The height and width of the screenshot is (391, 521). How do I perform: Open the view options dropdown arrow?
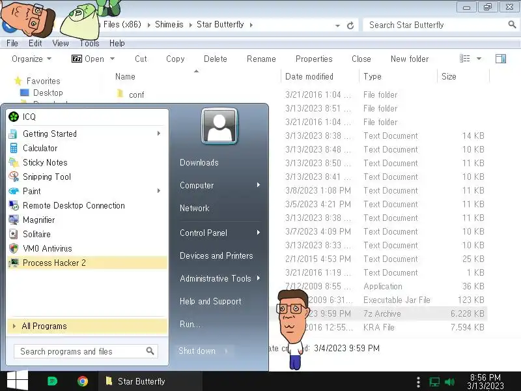[479, 59]
